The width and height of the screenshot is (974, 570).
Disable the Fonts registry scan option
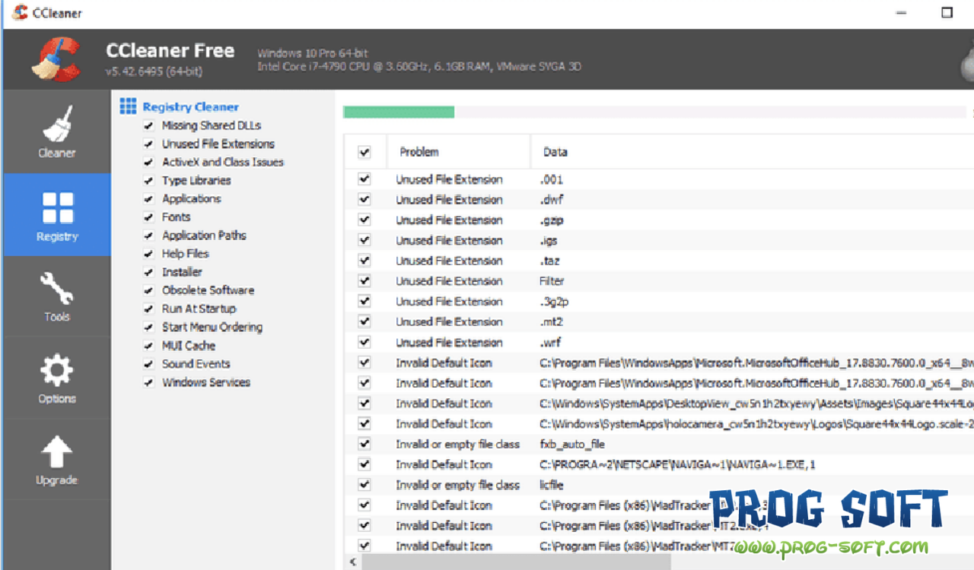point(148,217)
